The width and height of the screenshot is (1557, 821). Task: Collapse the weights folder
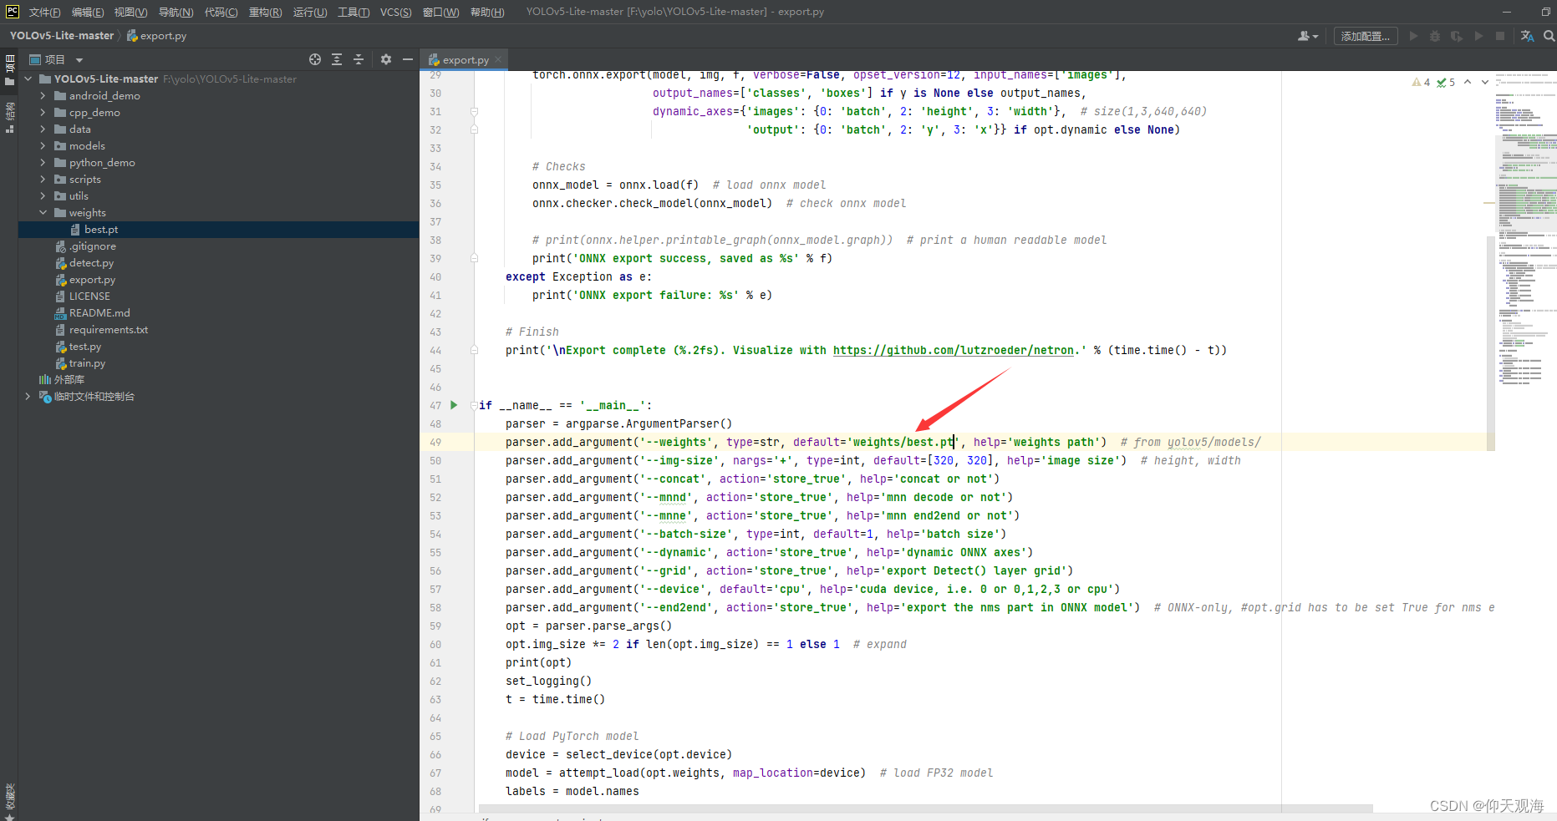point(43,213)
